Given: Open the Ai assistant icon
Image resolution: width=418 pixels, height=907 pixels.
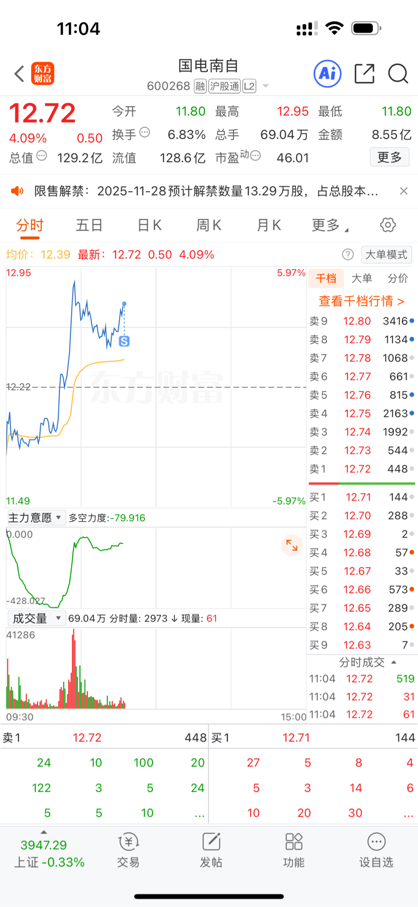Looking at the screenshot, I should [328, 74].
